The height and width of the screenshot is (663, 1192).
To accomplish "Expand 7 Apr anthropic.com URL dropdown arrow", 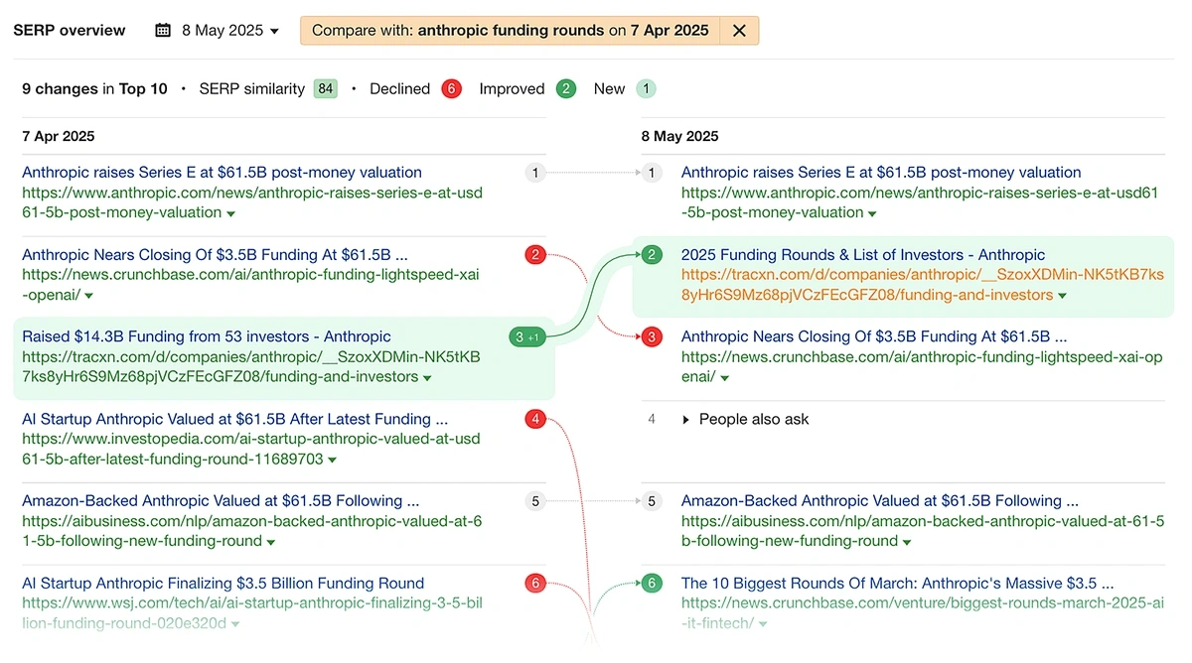I will pyautogui.click(x=230, y=213).
